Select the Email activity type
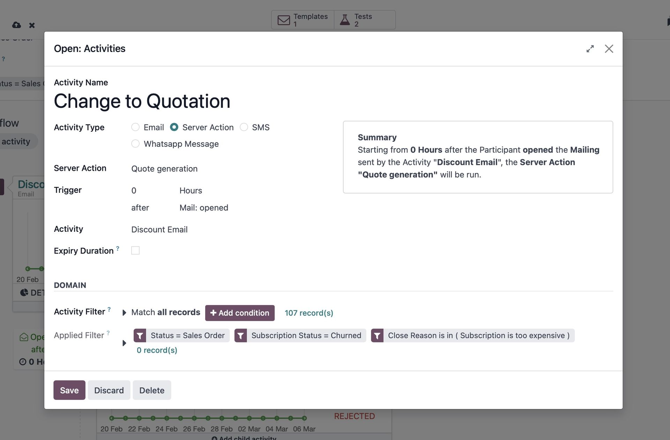Screen dimensions: 670x440 click(135, 127)
